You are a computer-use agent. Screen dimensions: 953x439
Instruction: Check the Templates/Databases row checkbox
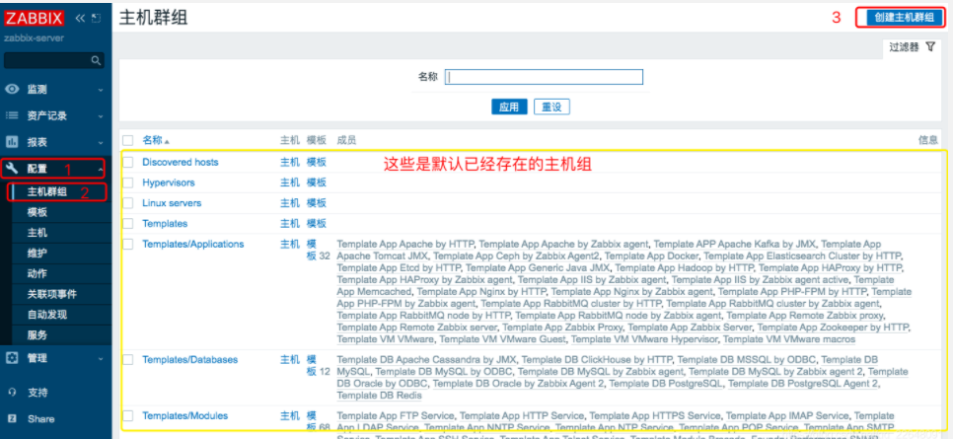tap(127, 360)
